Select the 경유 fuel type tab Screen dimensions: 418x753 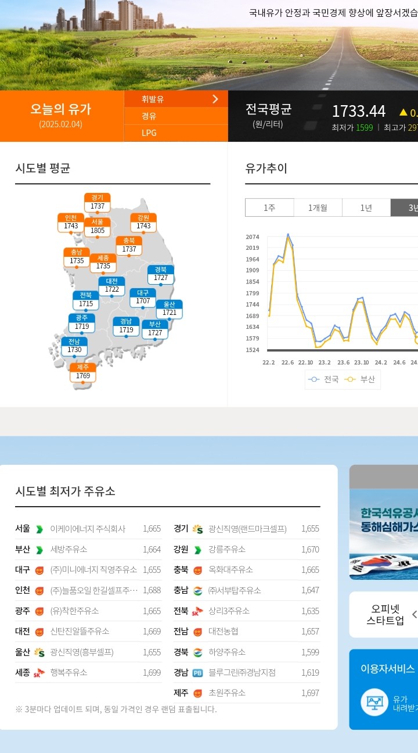[x=176, y=116]
